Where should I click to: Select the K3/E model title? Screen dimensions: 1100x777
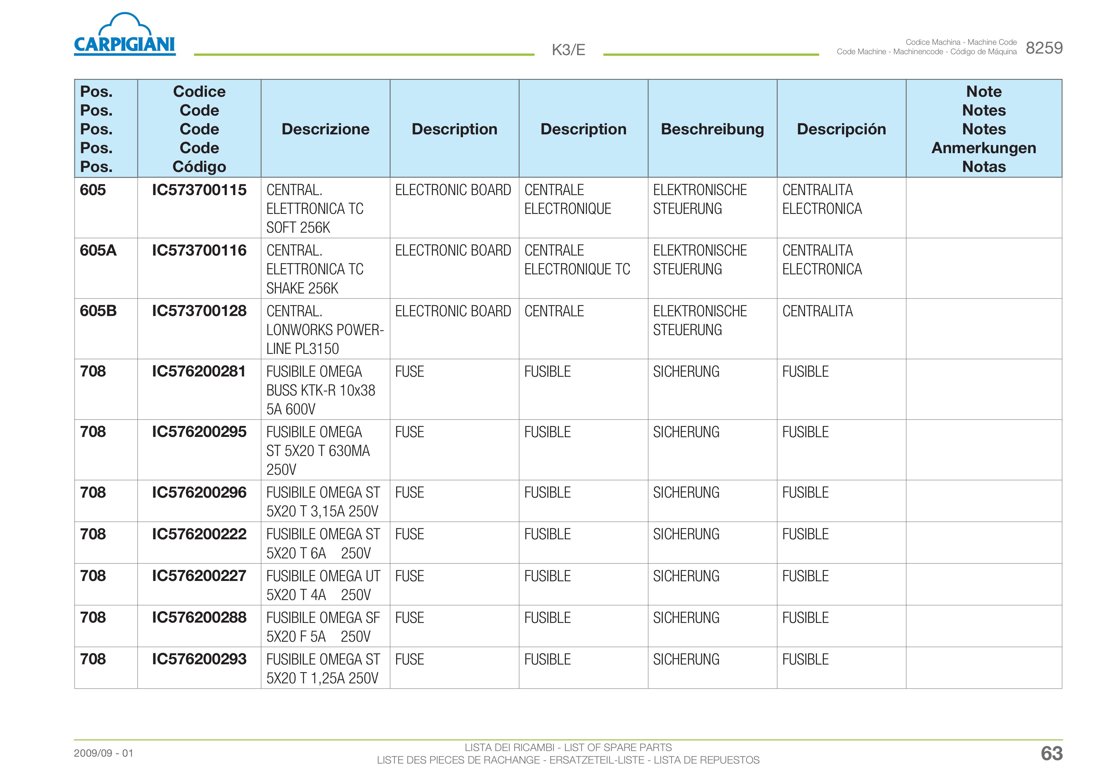click(x=568, y=50)
